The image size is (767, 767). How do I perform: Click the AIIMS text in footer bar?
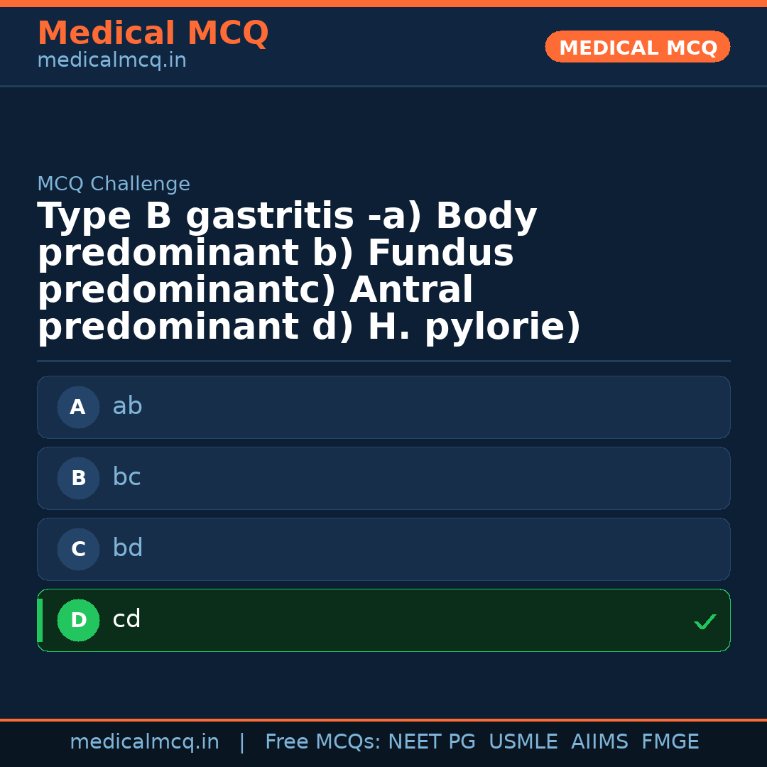point(600,741)
